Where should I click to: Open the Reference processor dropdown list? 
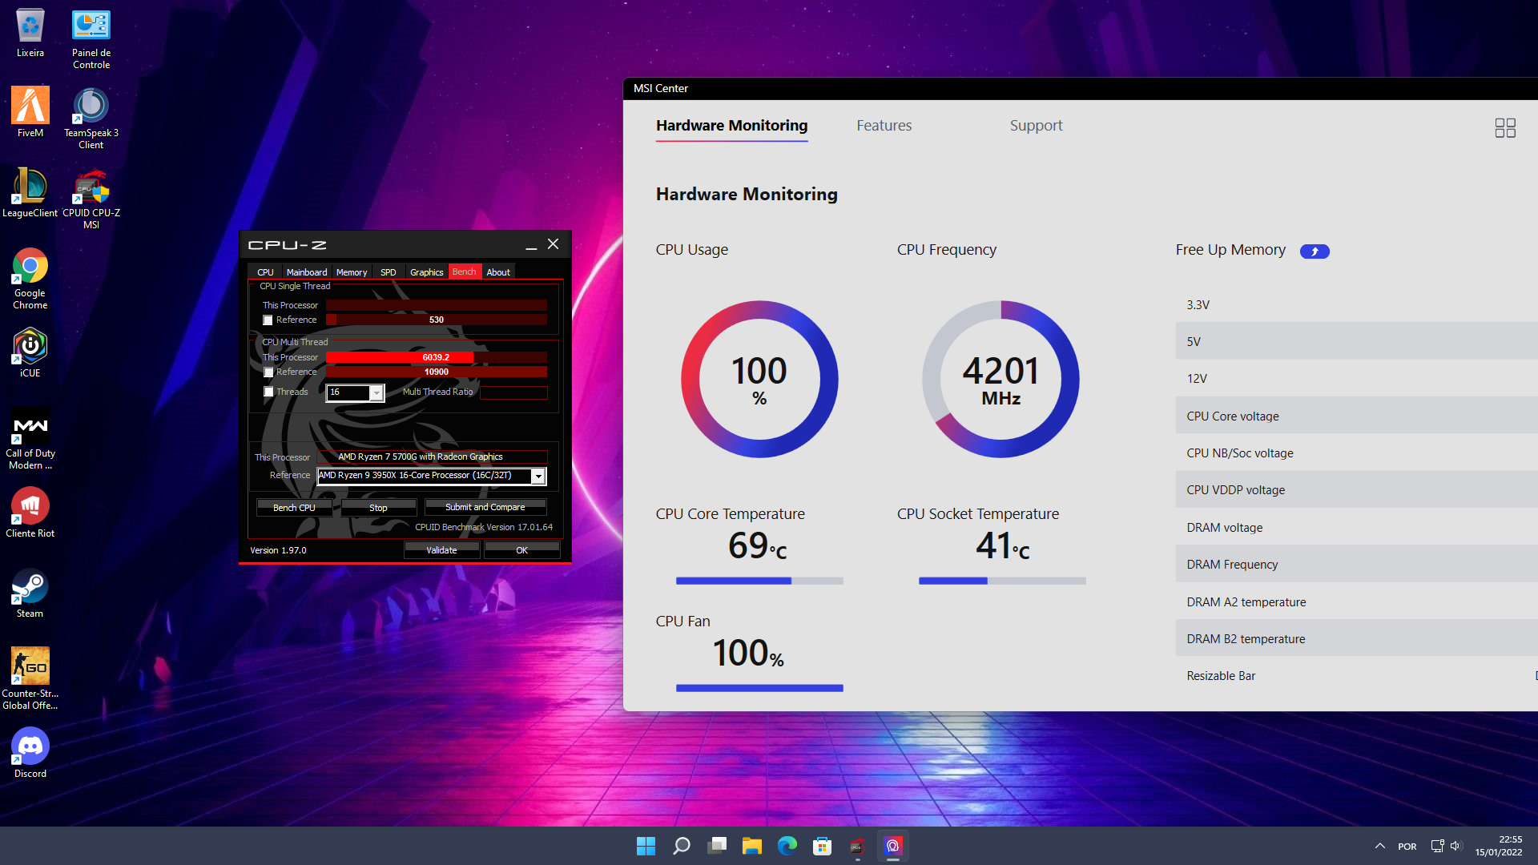pos(538,477)
